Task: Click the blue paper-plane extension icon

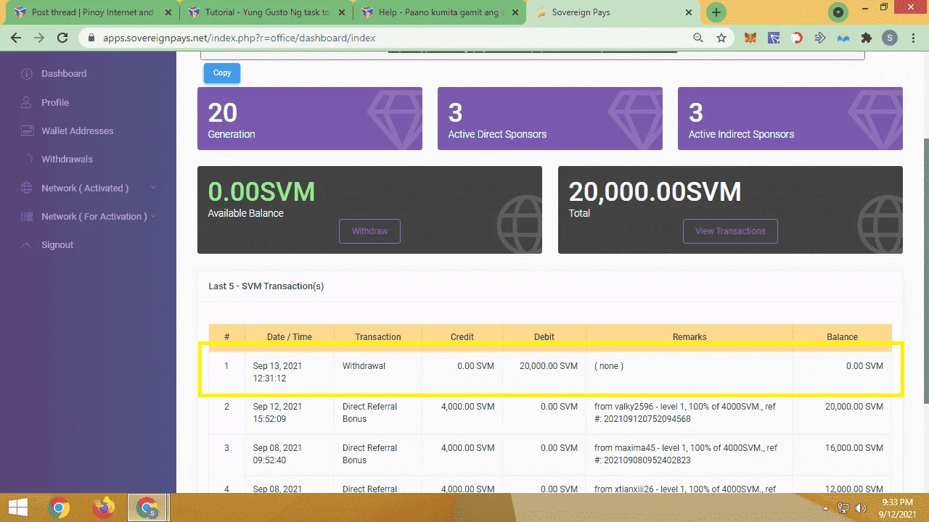Action: [x=774, y=38]
